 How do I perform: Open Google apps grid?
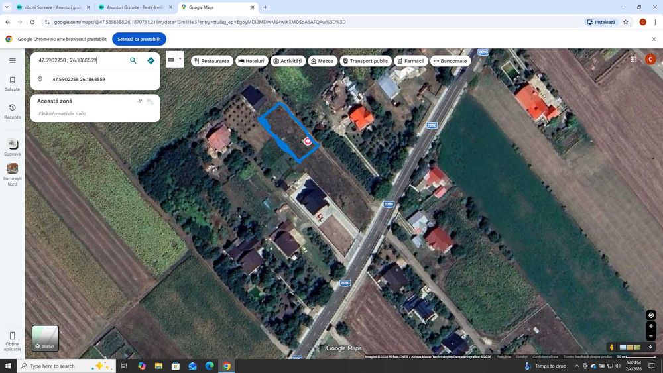pos(634,60)
